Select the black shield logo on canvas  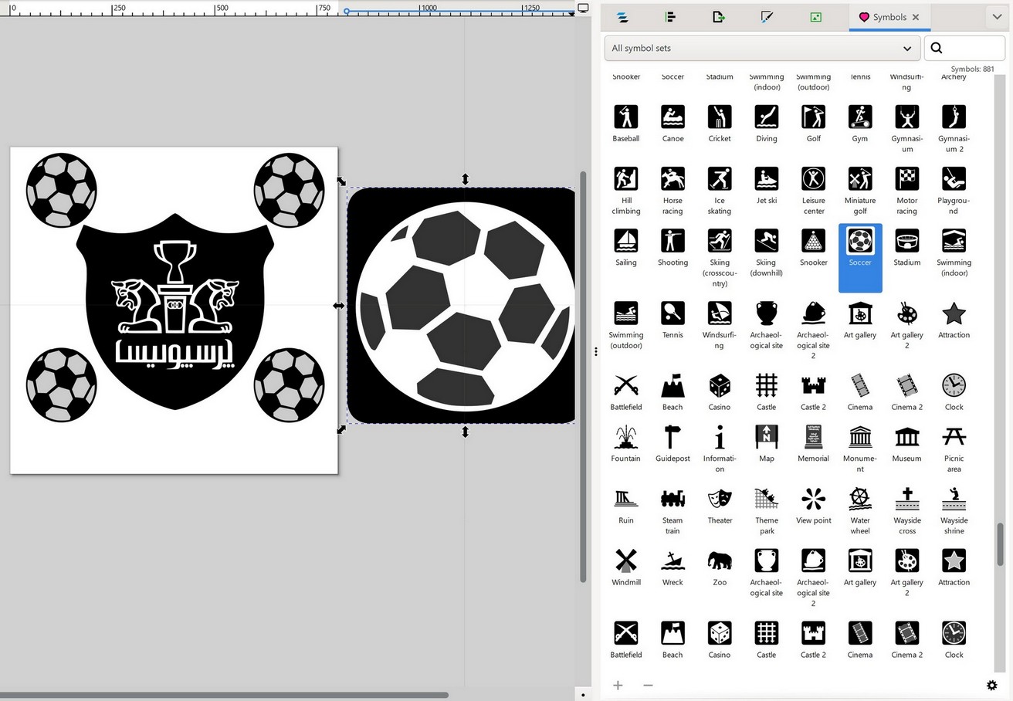point(175,312)
